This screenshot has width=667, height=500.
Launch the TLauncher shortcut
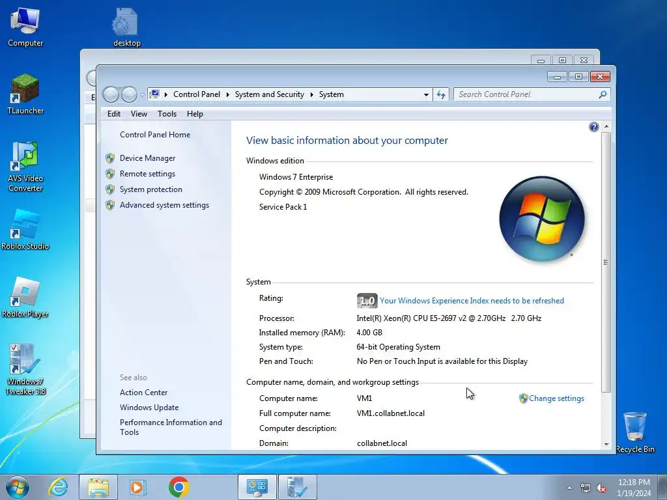click(x=25, y=94)
